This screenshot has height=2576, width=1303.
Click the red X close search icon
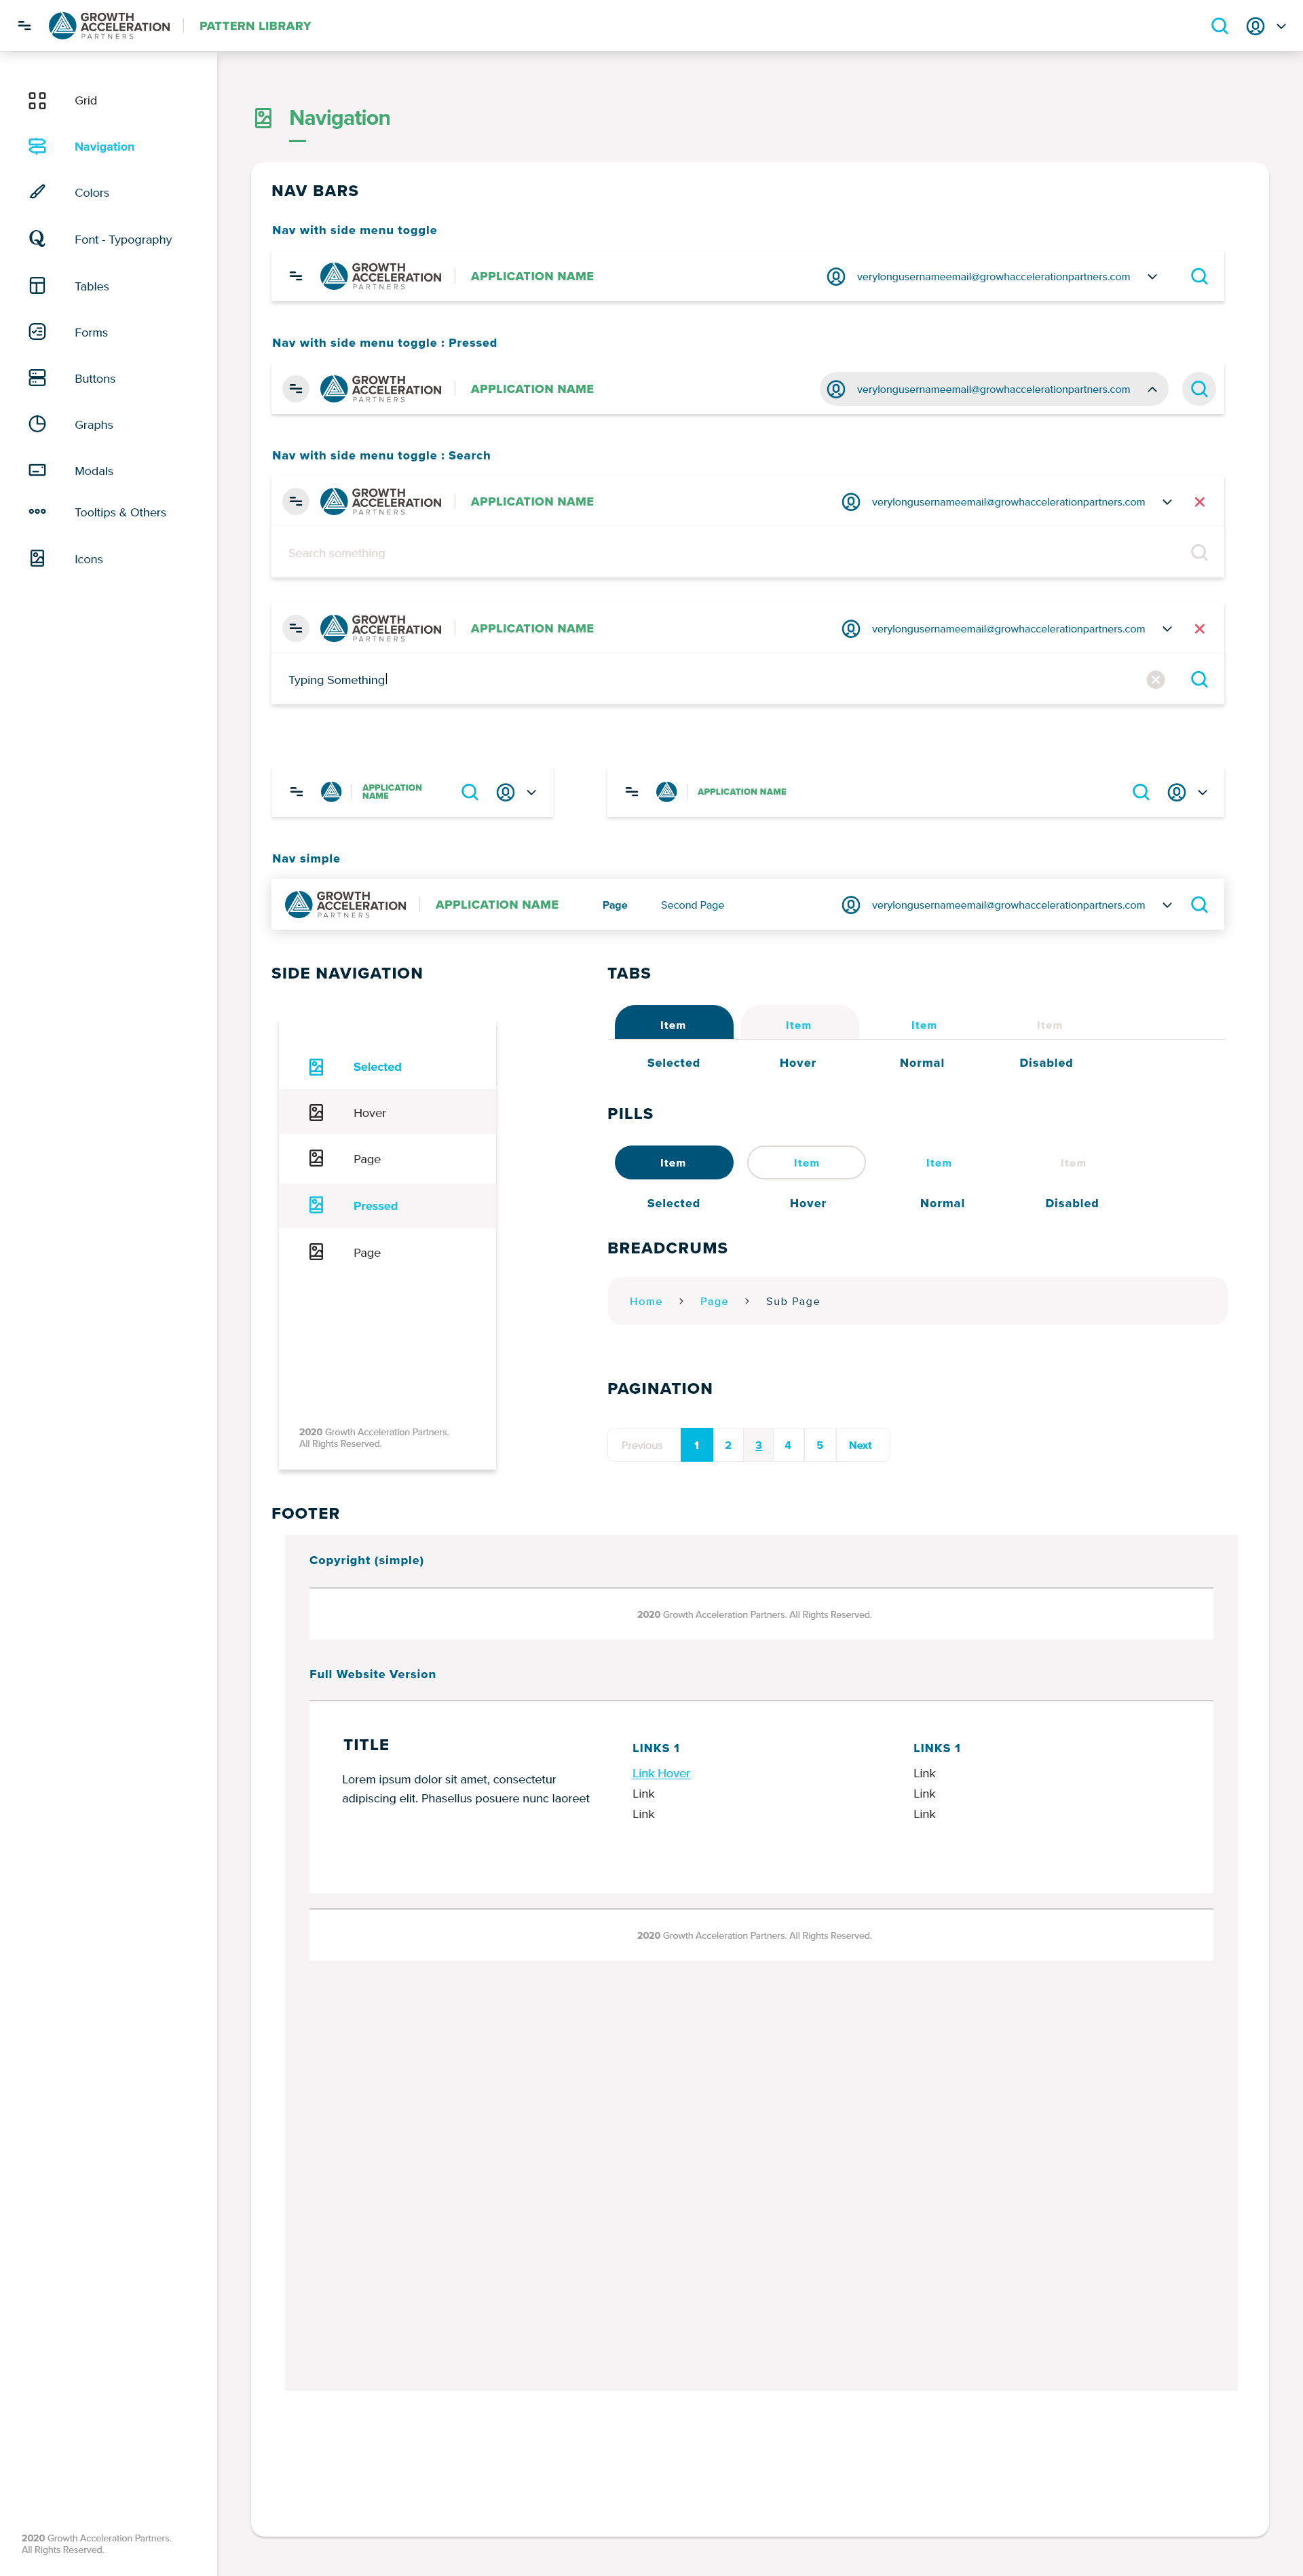1199,502
